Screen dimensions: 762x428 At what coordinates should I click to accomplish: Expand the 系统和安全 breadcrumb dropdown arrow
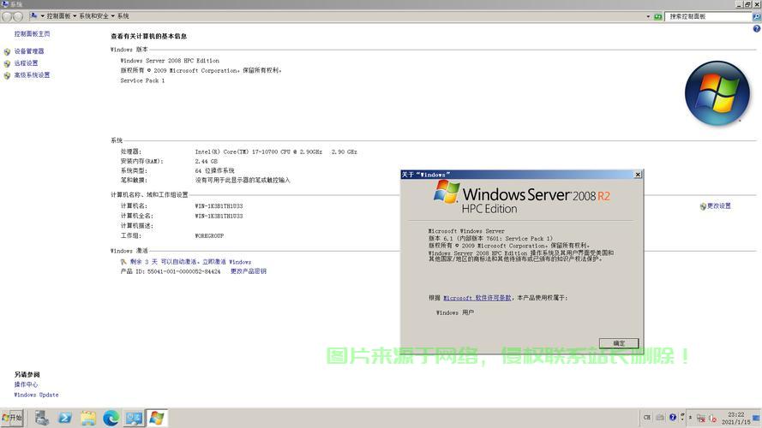113,16
